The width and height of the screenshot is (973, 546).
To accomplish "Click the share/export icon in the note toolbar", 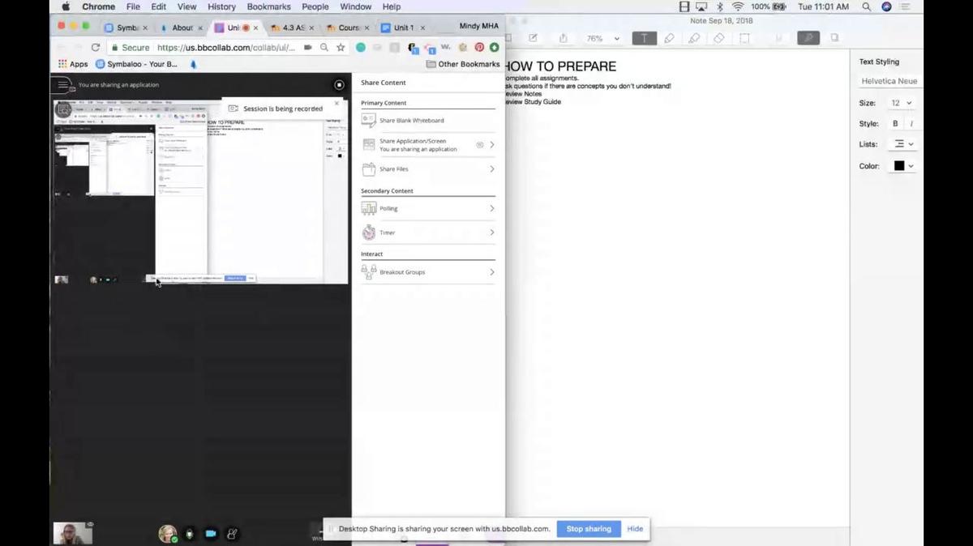I will coord(563,38).
